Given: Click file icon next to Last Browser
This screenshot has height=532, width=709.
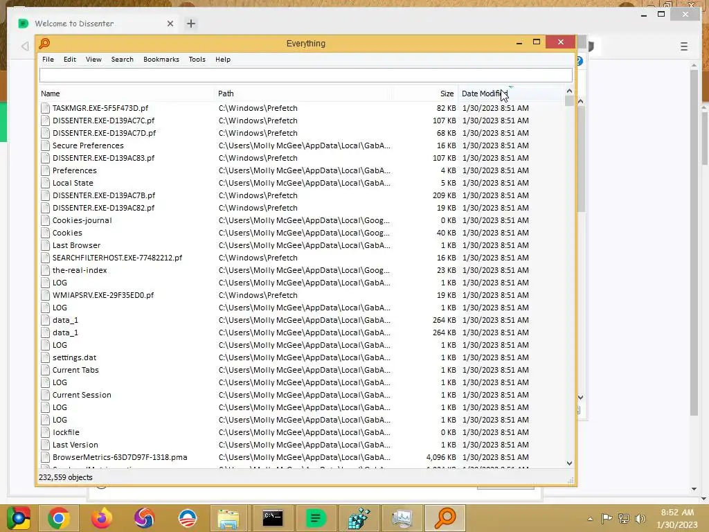Looking at the screenshot, I should tap(45, 245).
